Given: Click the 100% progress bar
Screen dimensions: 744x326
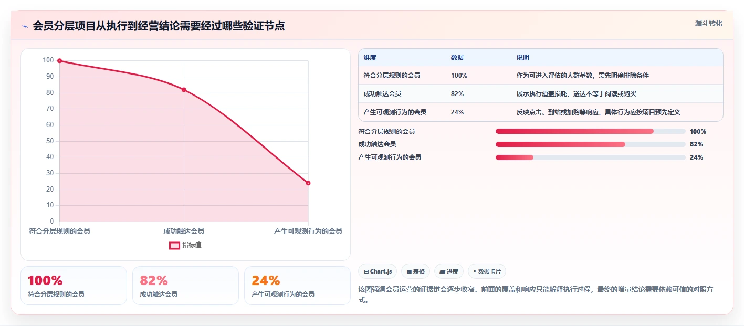Looking at the screenshot, I should (591, 131).
